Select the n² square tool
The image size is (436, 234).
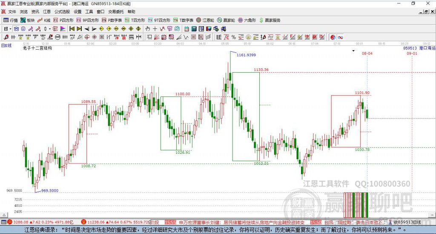tap(72, 37)
